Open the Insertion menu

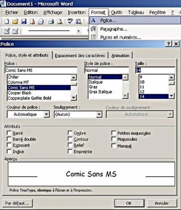(76, 12)
